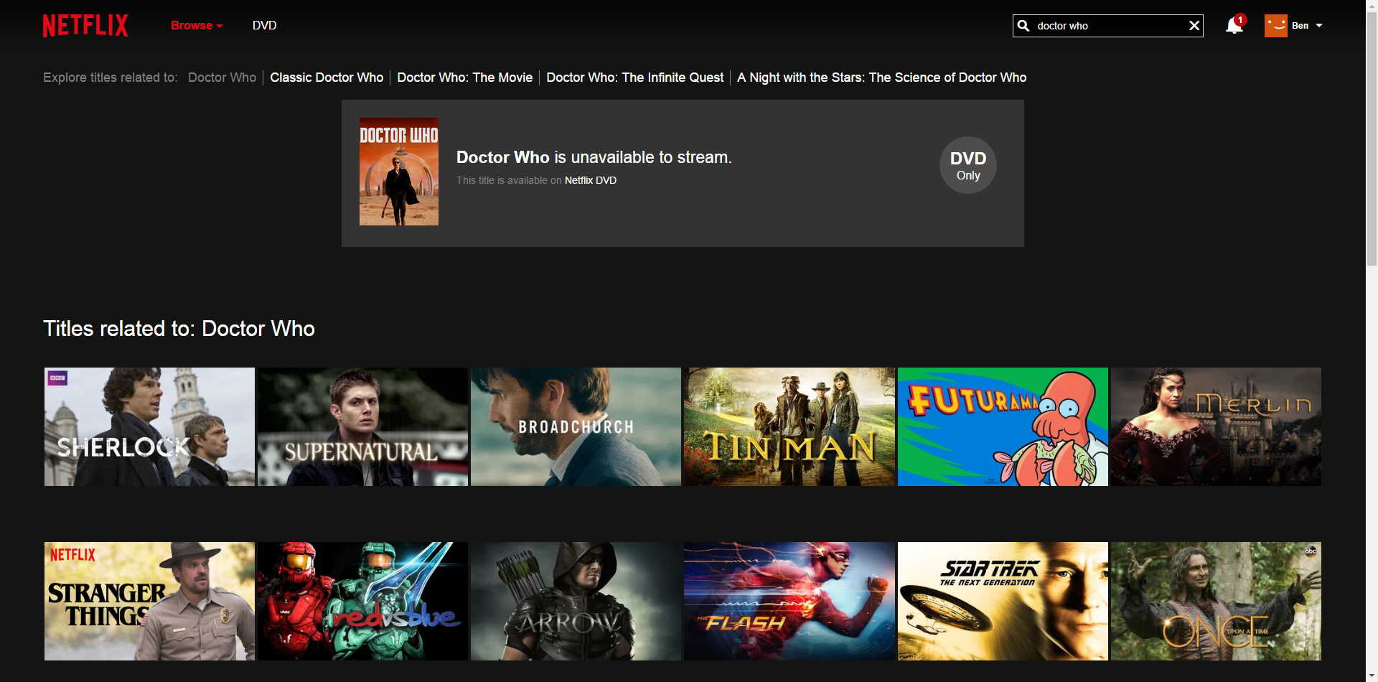Open the profile menu arrow next to Ben

pyautogui.click(x=1319, y=26)
